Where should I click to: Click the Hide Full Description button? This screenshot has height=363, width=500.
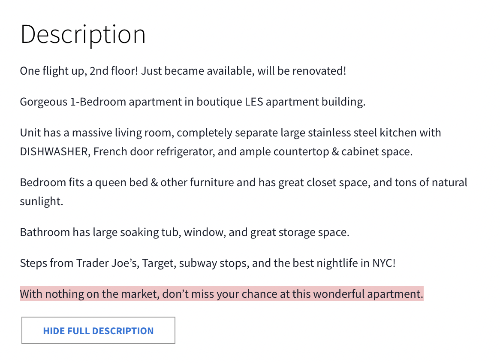pos(98,330)
